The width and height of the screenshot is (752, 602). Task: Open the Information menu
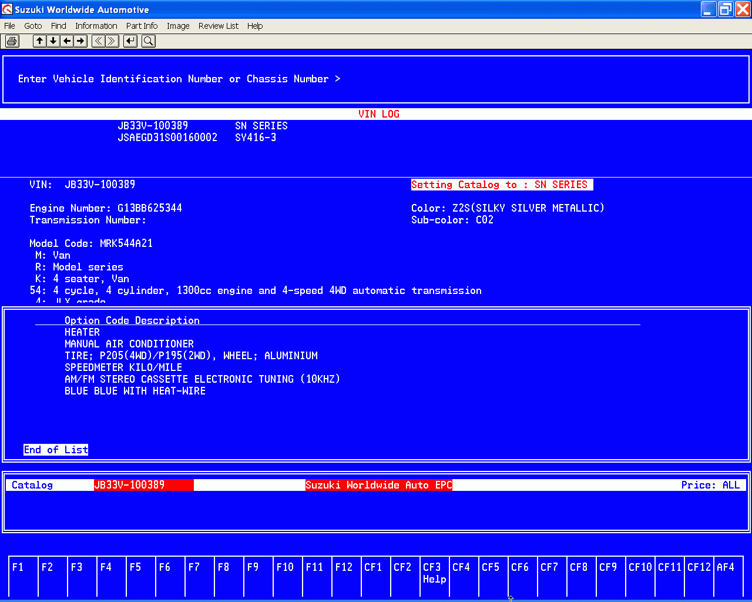[96, 26]
